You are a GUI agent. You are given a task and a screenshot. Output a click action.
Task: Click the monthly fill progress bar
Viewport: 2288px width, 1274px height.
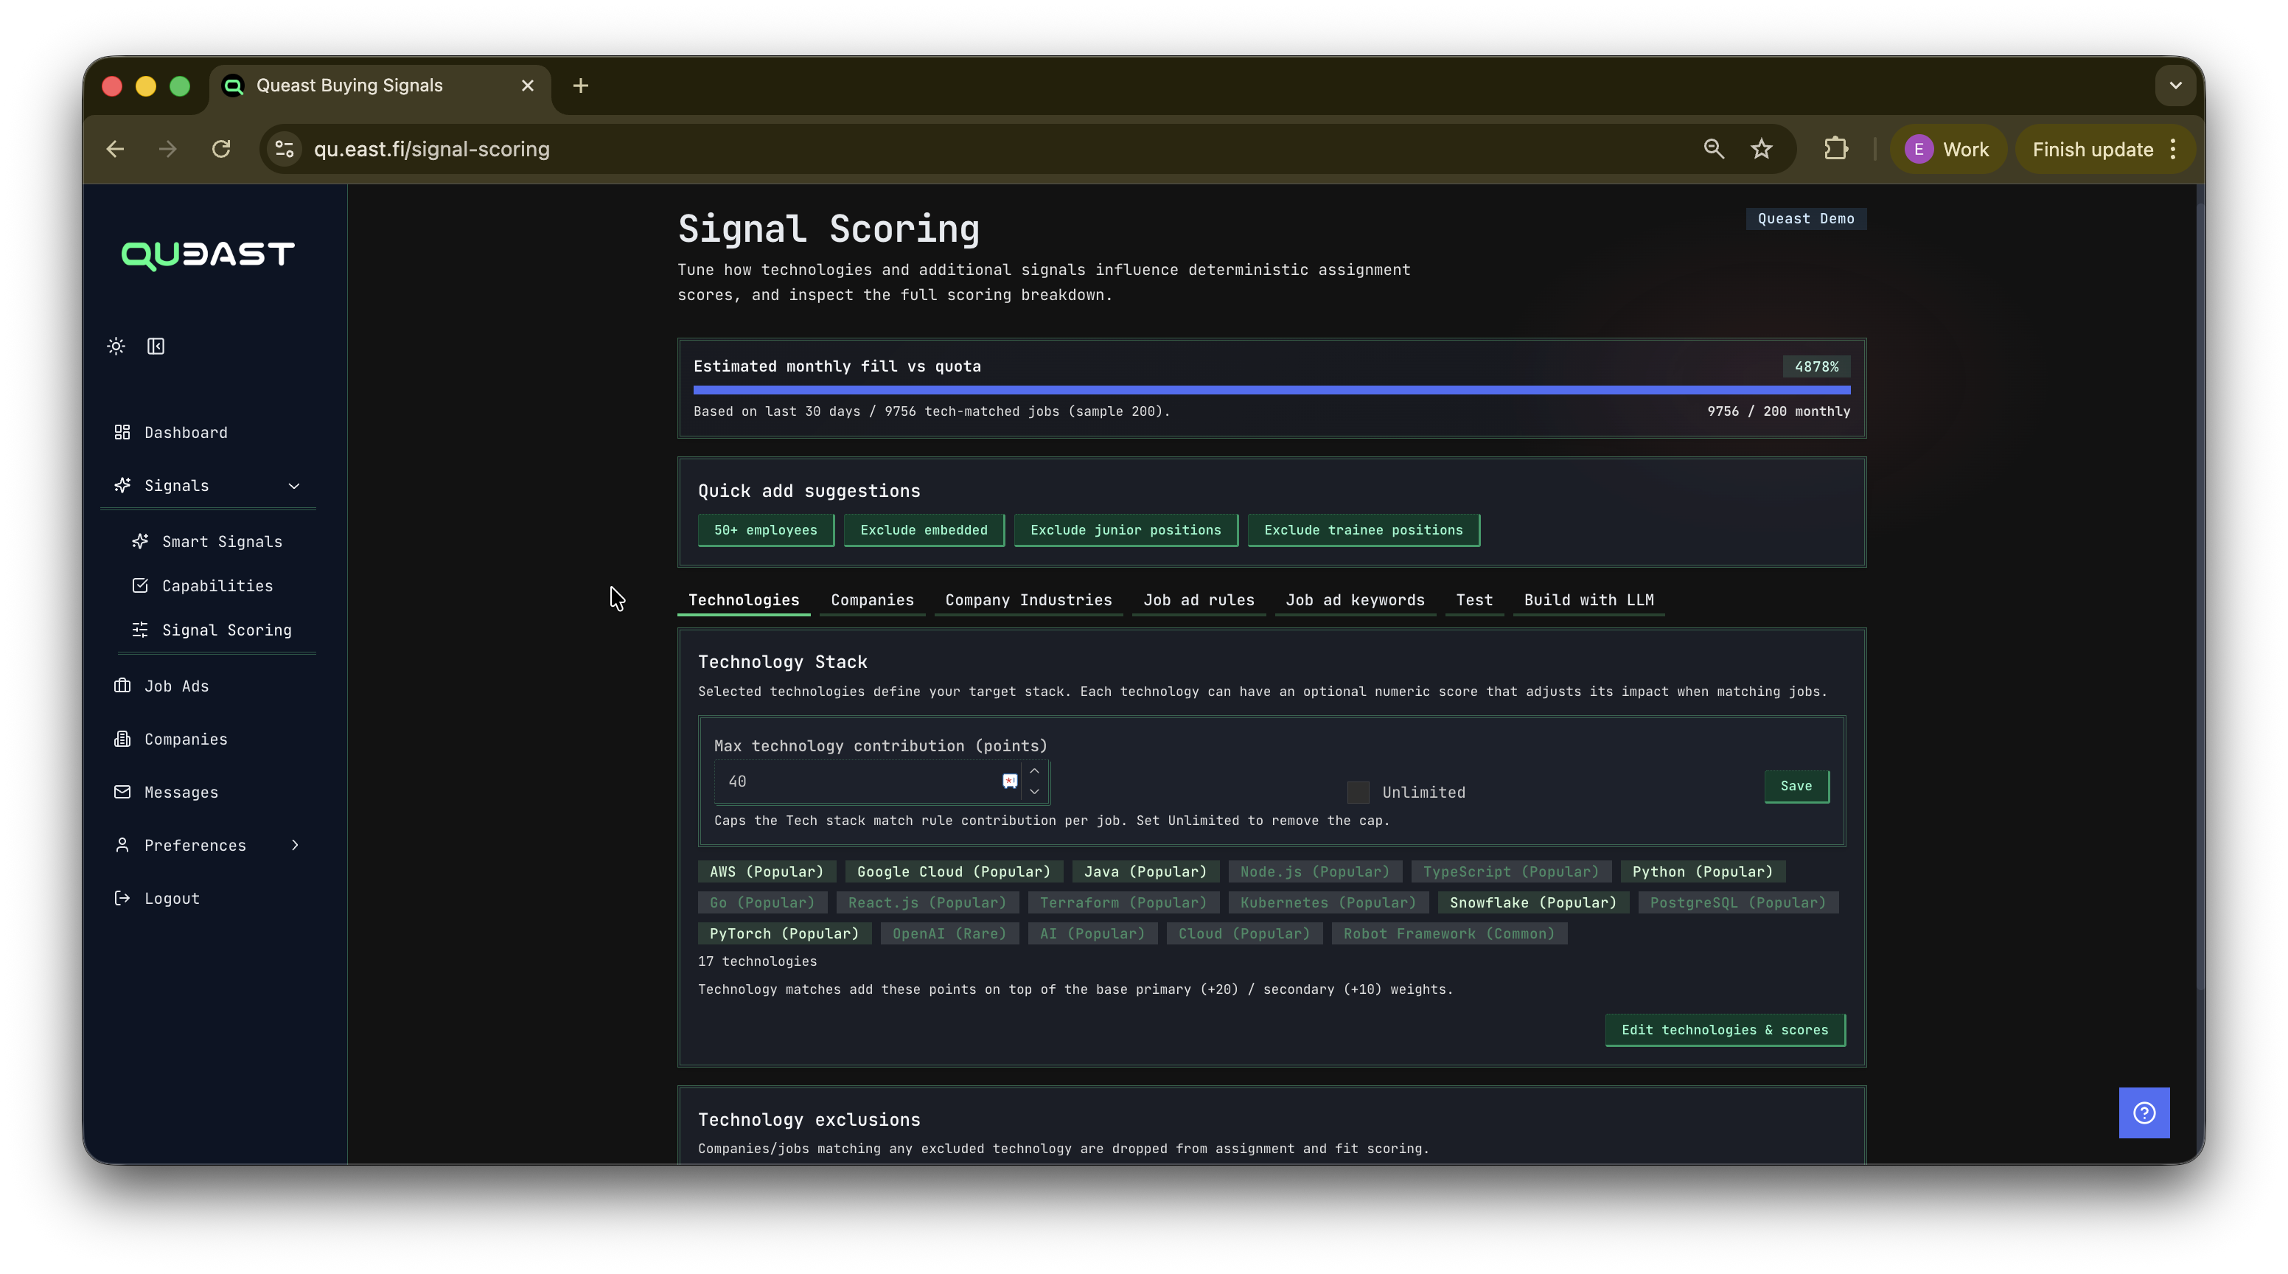pos(1270,390)
